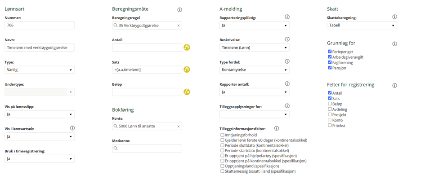Show info for Tilleggsinformasjonsfelter
Viewport: 425px width, 179px height.
point(277,128)
